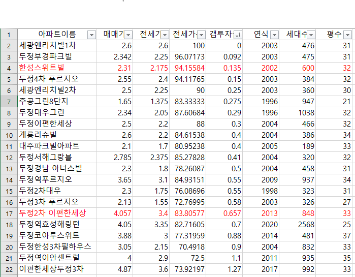Select row header 17
This screenshot has height=277, width=355.
9,213
